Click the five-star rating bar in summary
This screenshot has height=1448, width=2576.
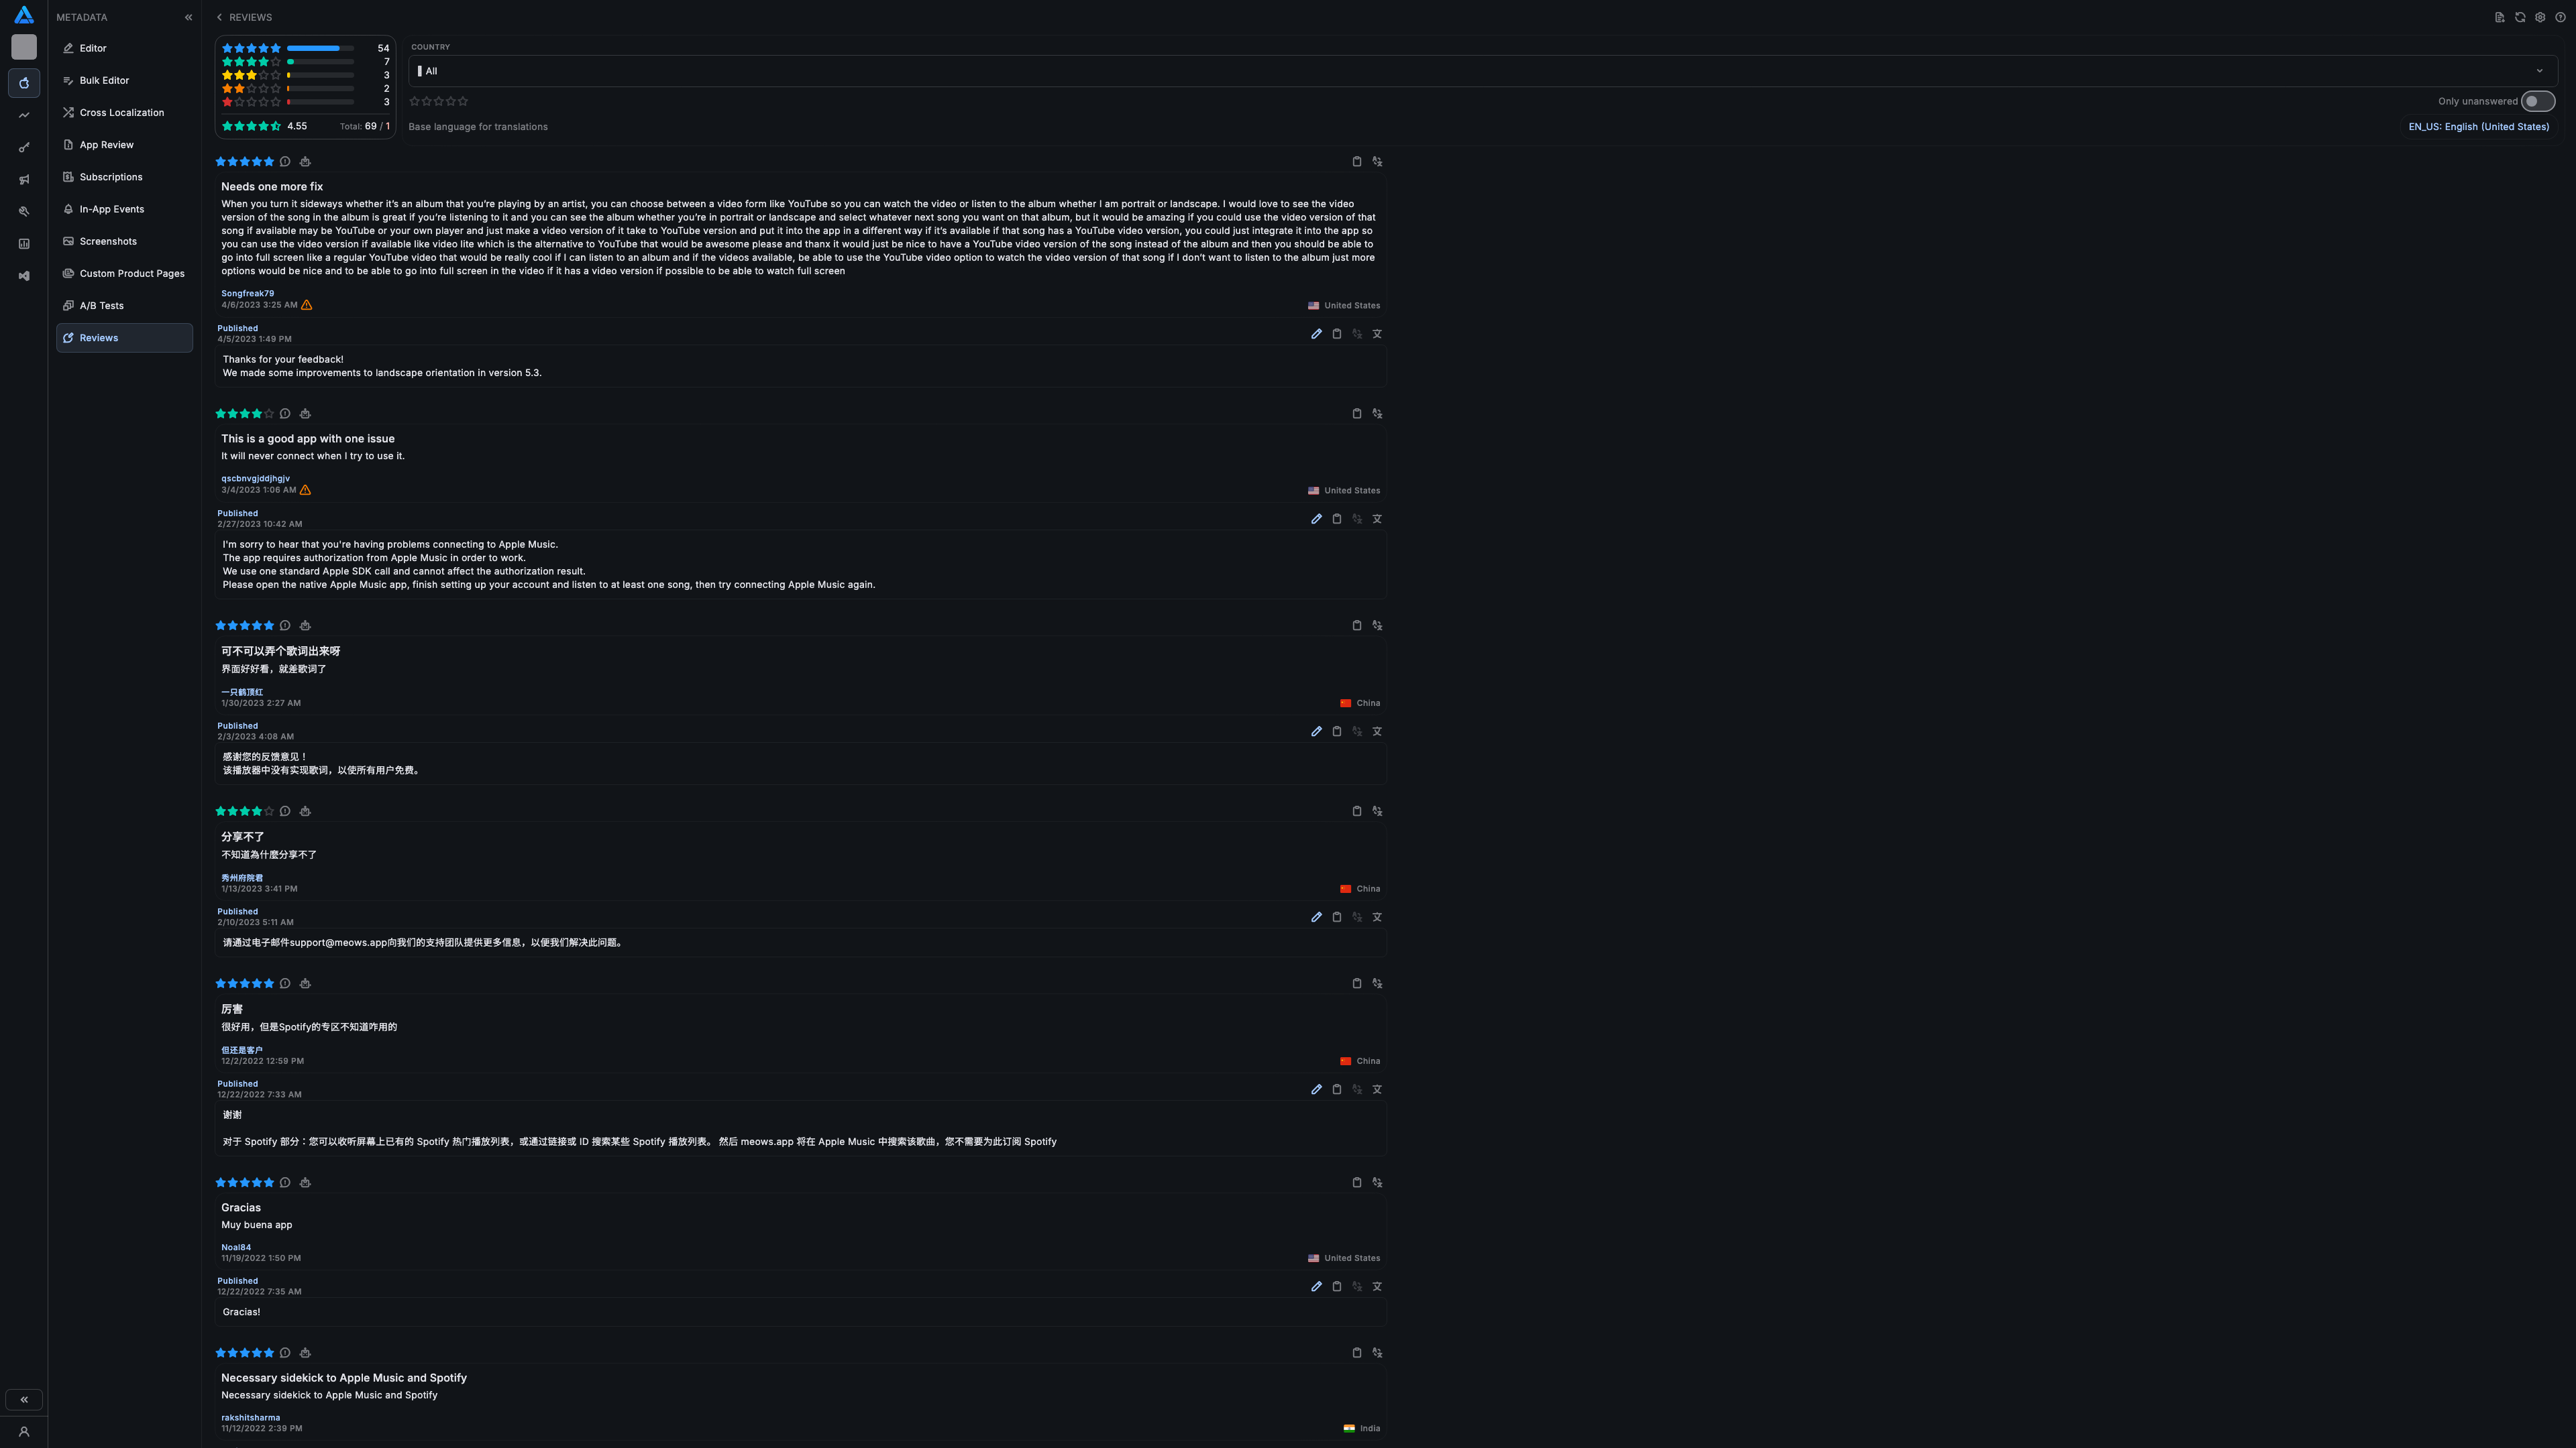[x=320, y=48]
